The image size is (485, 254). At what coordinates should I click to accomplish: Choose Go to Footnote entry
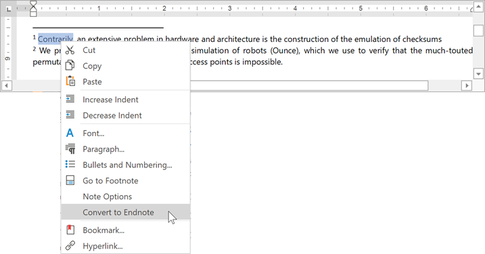point(126,181)
